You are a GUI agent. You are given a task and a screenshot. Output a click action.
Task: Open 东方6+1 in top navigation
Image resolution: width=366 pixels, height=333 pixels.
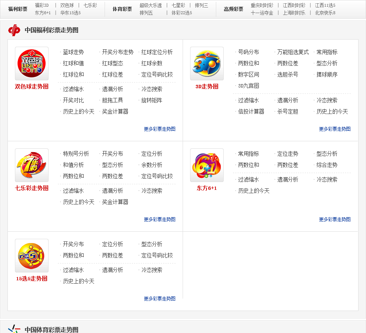coord(43,13)
